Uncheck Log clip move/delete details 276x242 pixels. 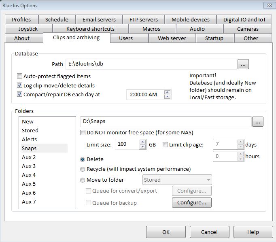tap(19, 85)
